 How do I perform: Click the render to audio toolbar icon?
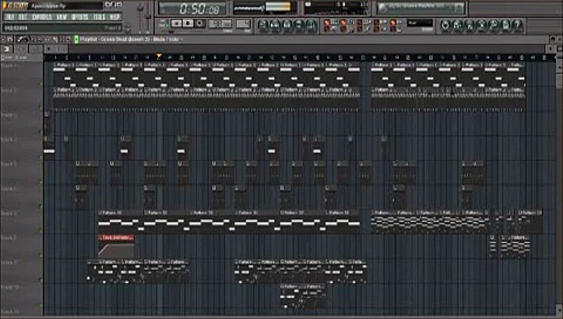click(x=469, y=26)
